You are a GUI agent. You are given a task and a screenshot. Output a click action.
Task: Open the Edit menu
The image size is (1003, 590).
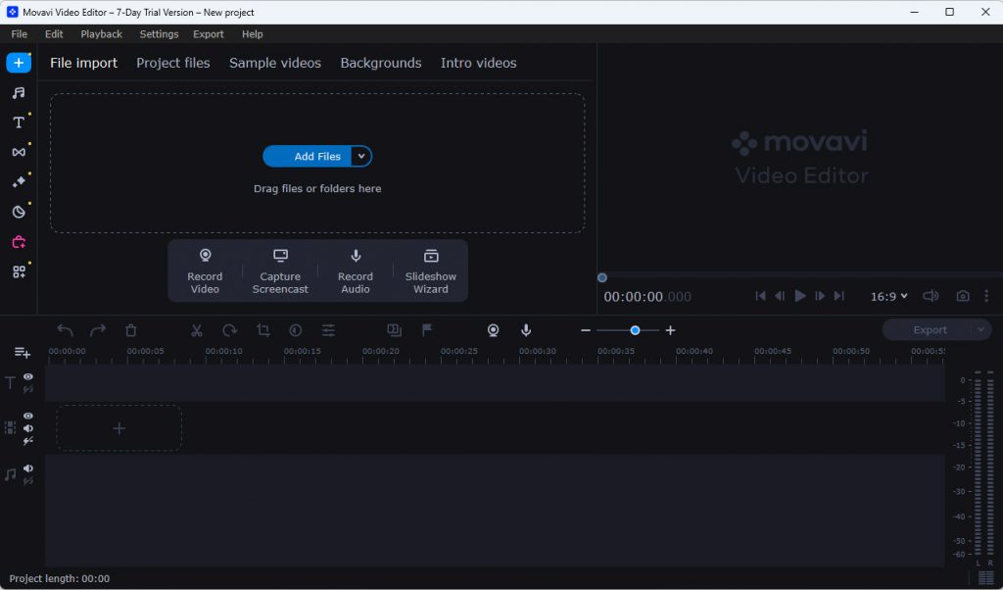pos(54,34)
